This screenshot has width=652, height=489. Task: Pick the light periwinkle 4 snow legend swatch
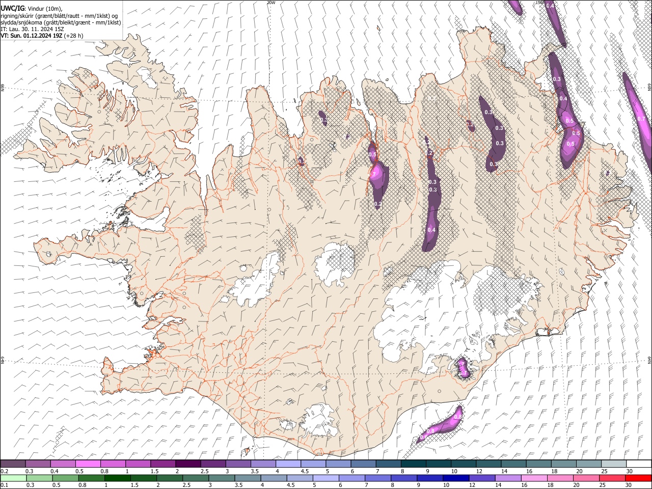pos(288,464)
